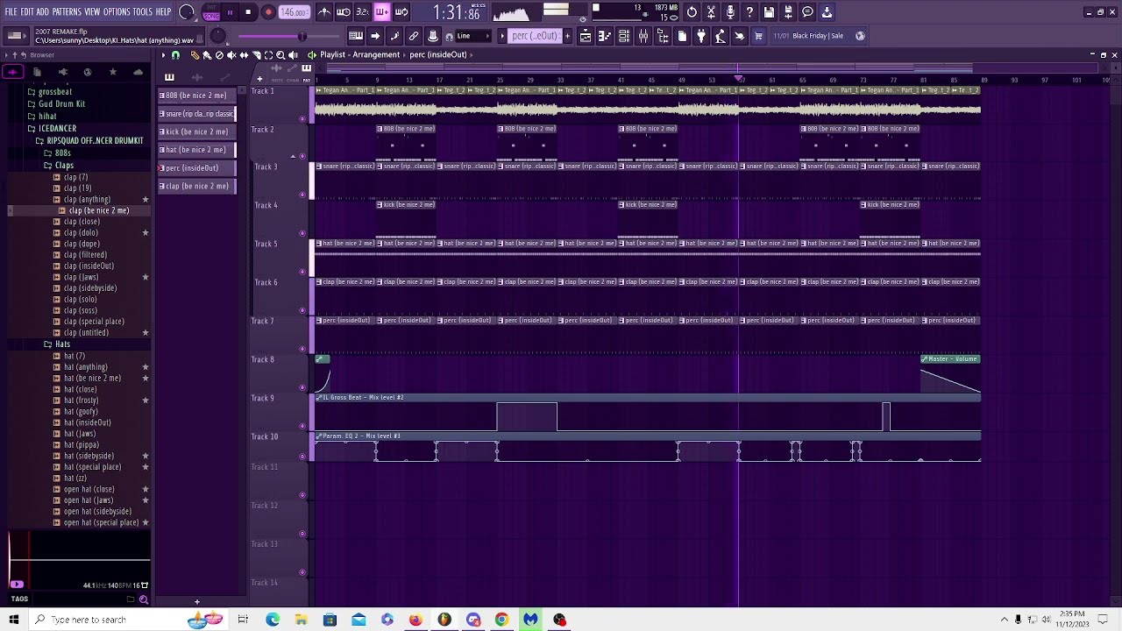Toggle the 3-2-1 recording countdown

point(363,12)
